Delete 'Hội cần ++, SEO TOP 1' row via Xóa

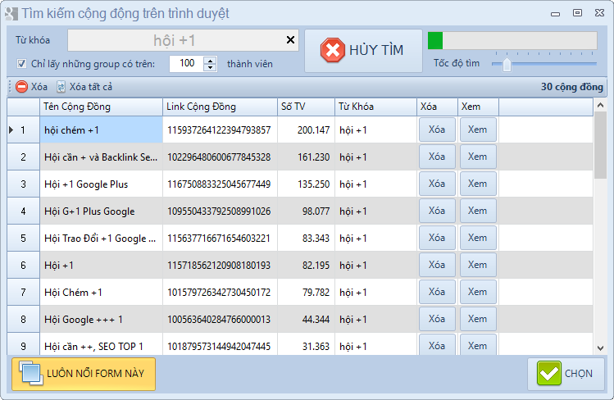point(437,345)
